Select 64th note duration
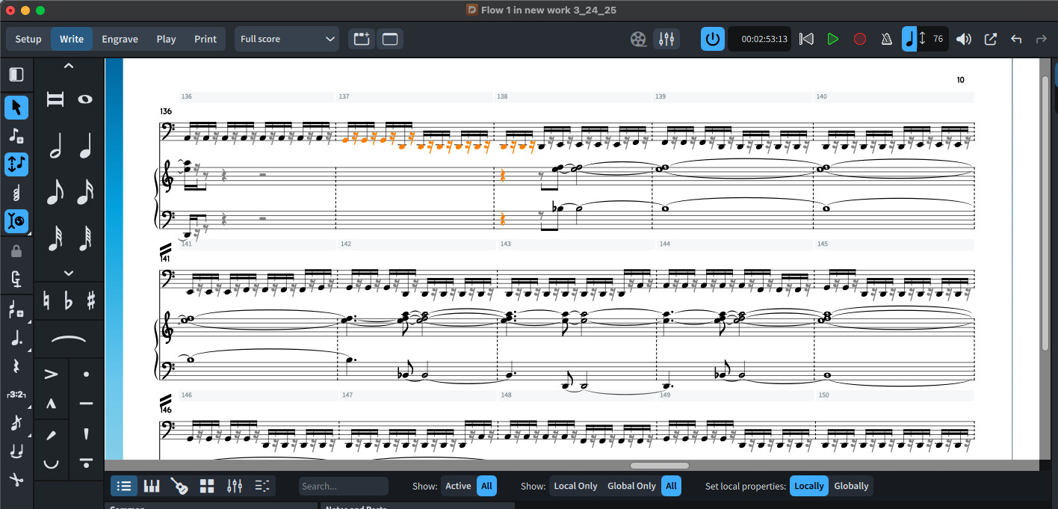The width and height of the screenshot is (1058, 509). point(85,239)
